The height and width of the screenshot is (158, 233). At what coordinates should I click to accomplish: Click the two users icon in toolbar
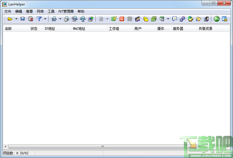pos(137,19)
